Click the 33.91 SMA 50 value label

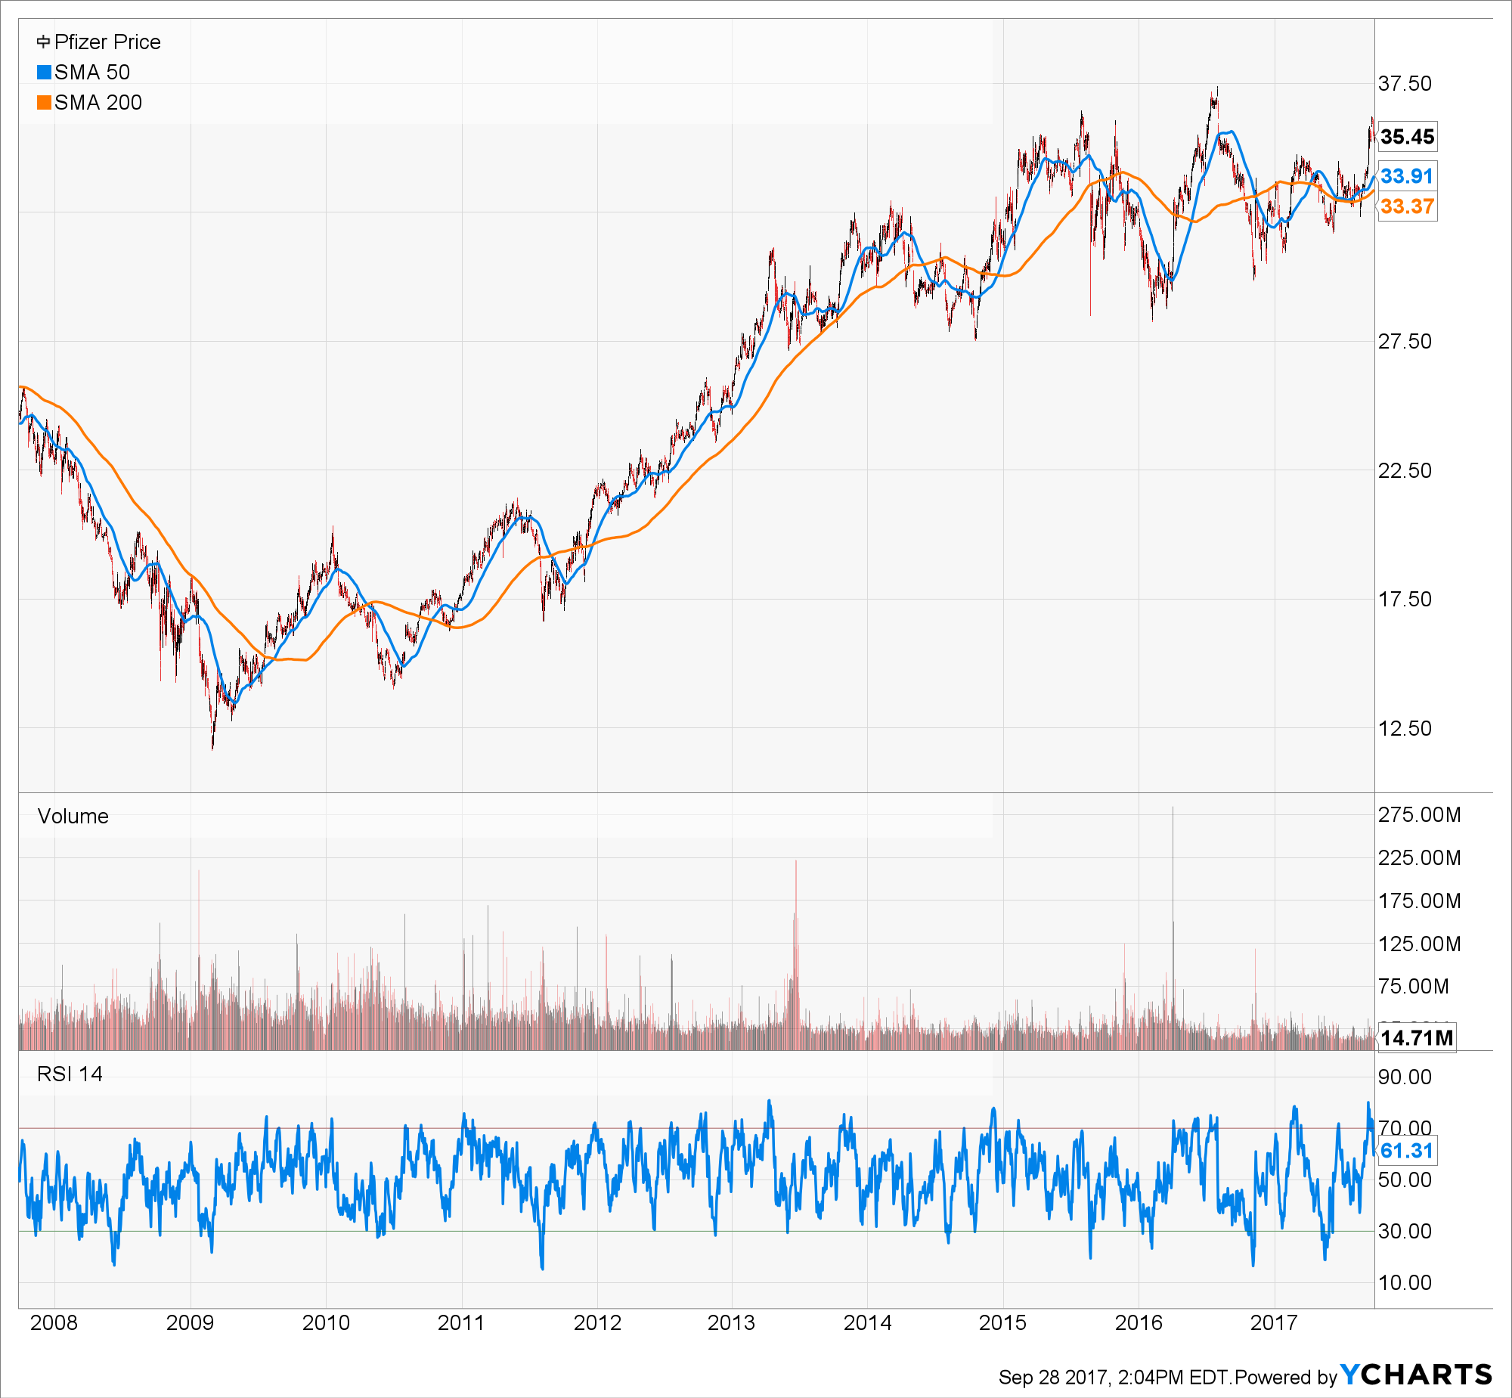tap(1407, 176)
